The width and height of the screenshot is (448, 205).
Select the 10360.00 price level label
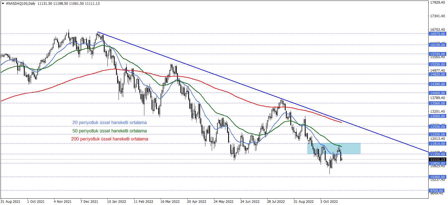tap(437, 177)
